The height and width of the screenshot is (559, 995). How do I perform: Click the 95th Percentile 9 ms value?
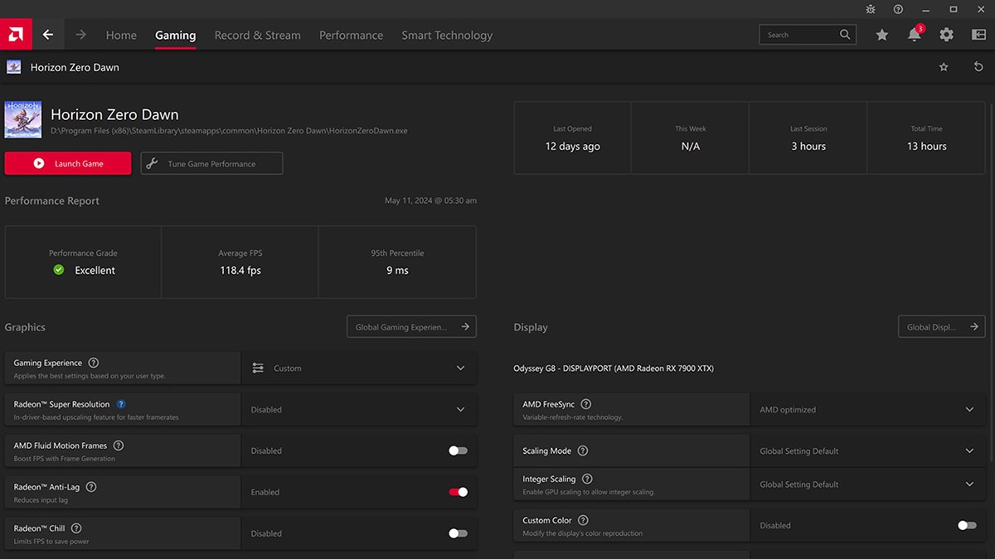click(x=397, y=270)
